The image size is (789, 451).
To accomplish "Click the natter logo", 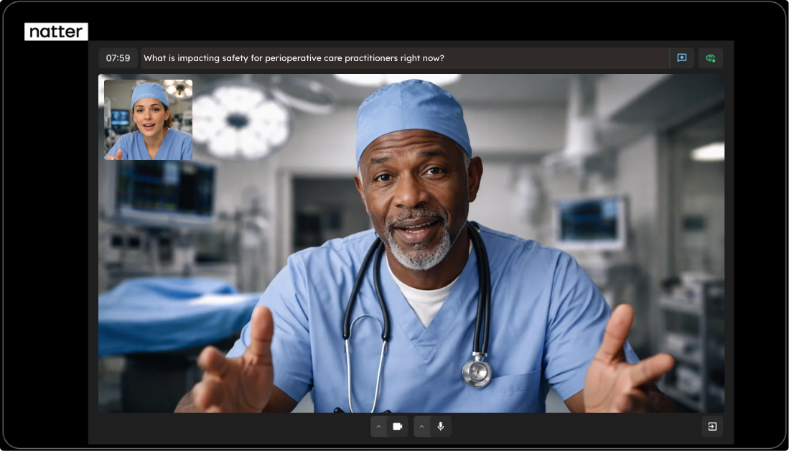I will pos(56,32).
